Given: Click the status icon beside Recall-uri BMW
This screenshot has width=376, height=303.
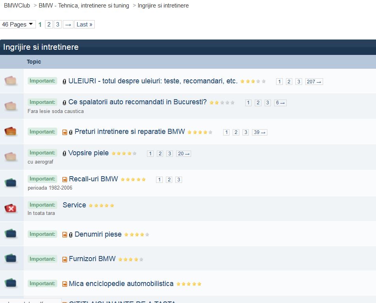Looking at the screenshot, I should tap(11, 183).
